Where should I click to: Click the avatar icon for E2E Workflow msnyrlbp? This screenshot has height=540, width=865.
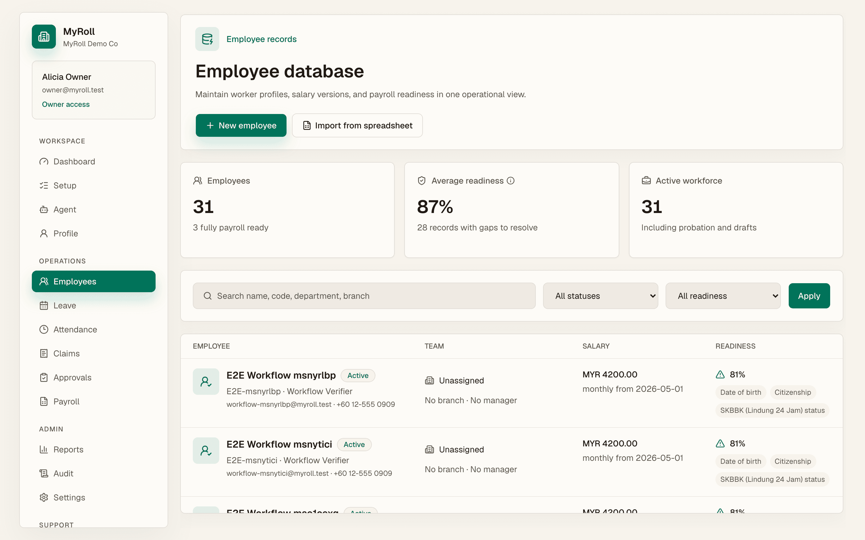[x=206, y=381]
